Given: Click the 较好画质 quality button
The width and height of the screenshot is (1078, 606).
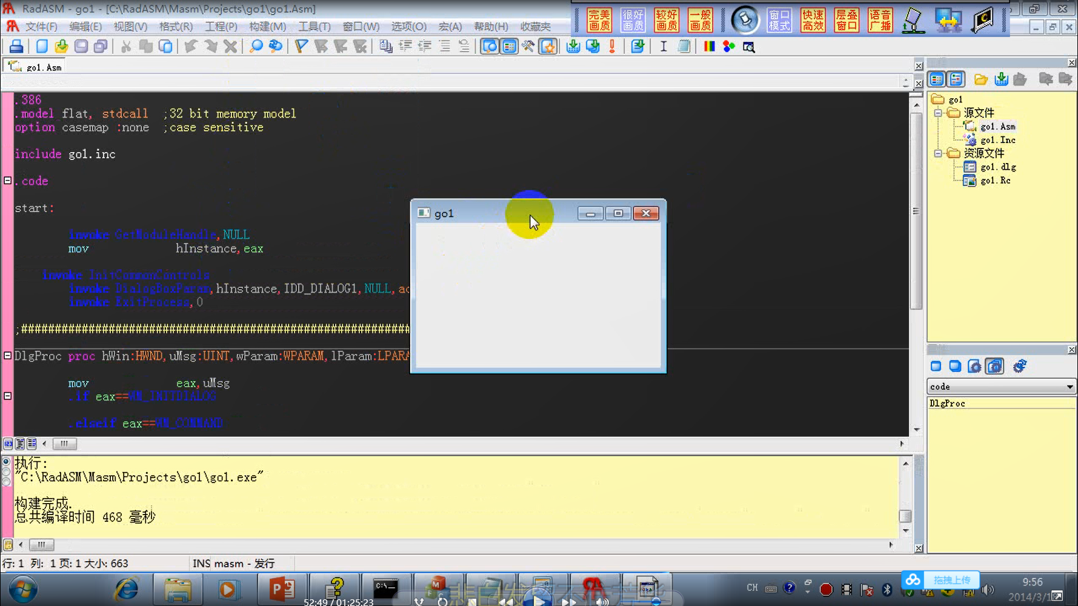Looking at the screenshot, I should coord(667,20).
